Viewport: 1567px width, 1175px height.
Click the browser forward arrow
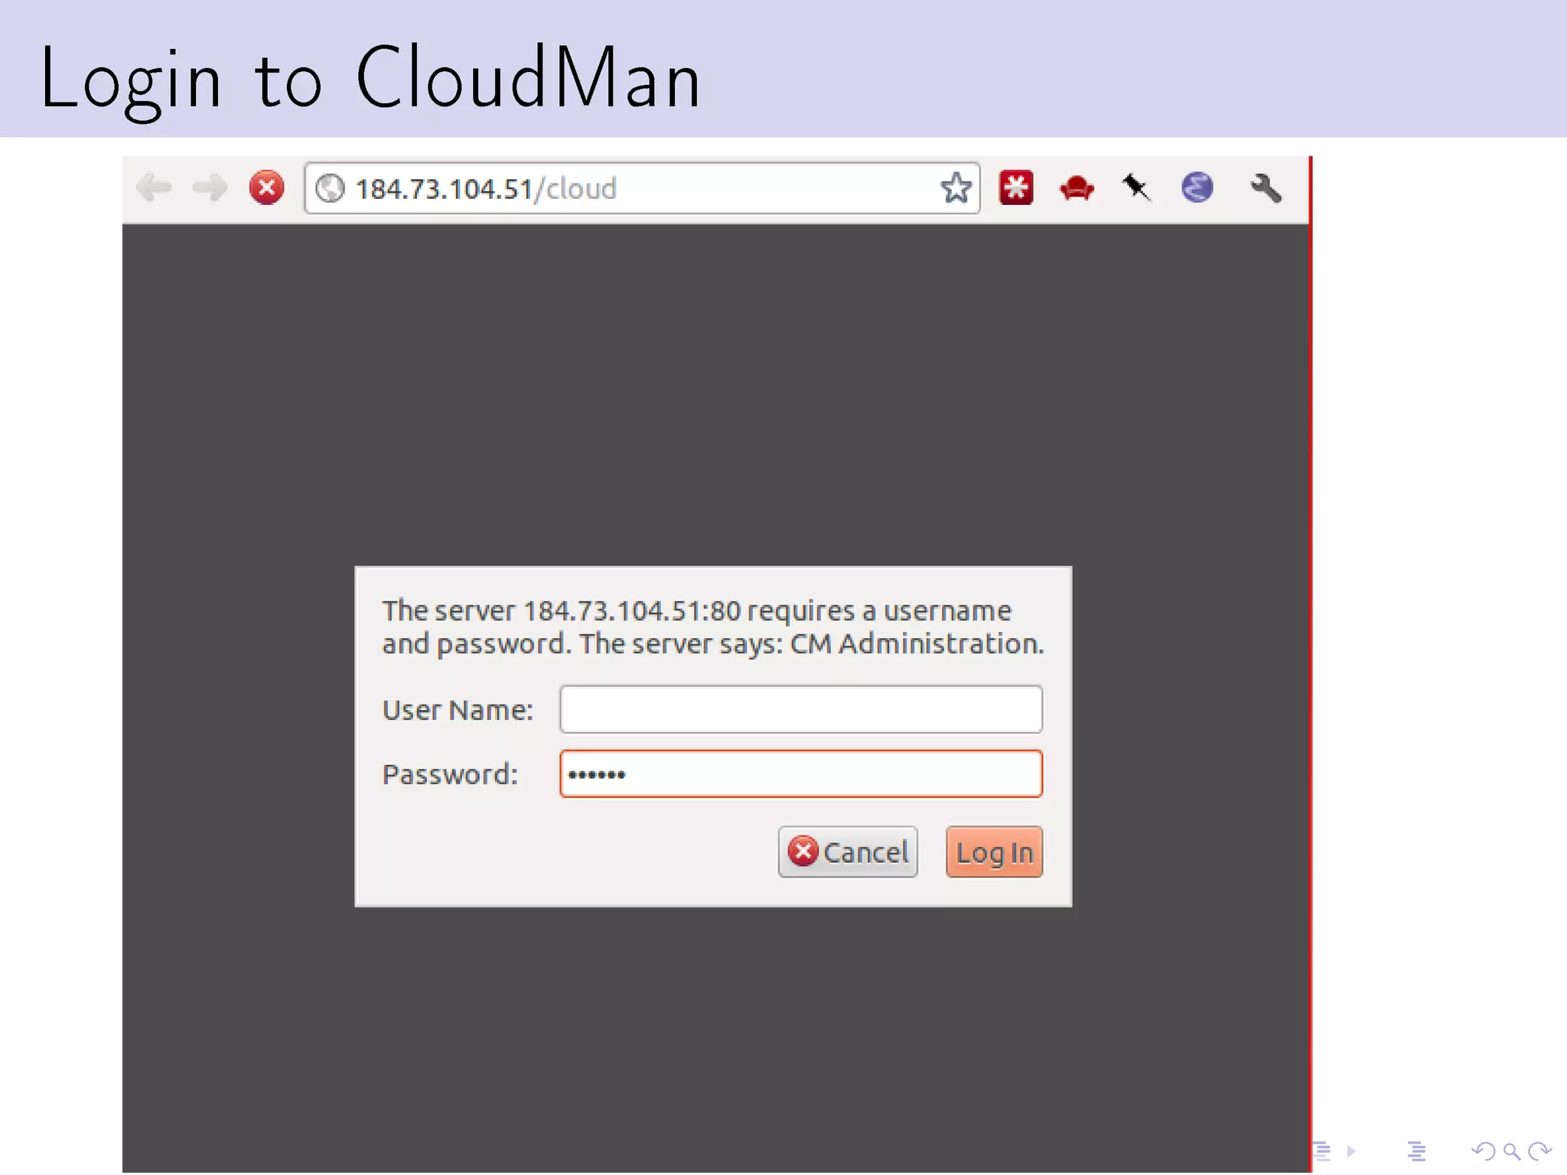click(x=210, y=187)
